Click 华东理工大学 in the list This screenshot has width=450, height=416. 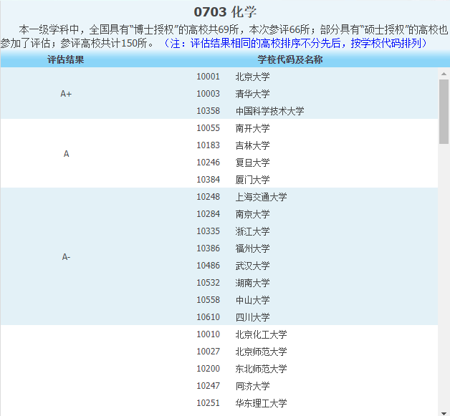tap(261, 403)
